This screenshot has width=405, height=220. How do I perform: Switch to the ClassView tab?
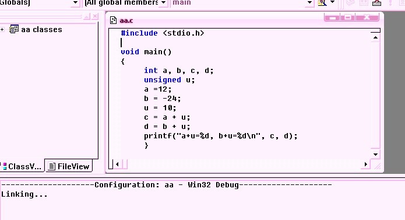pos(22,166)
